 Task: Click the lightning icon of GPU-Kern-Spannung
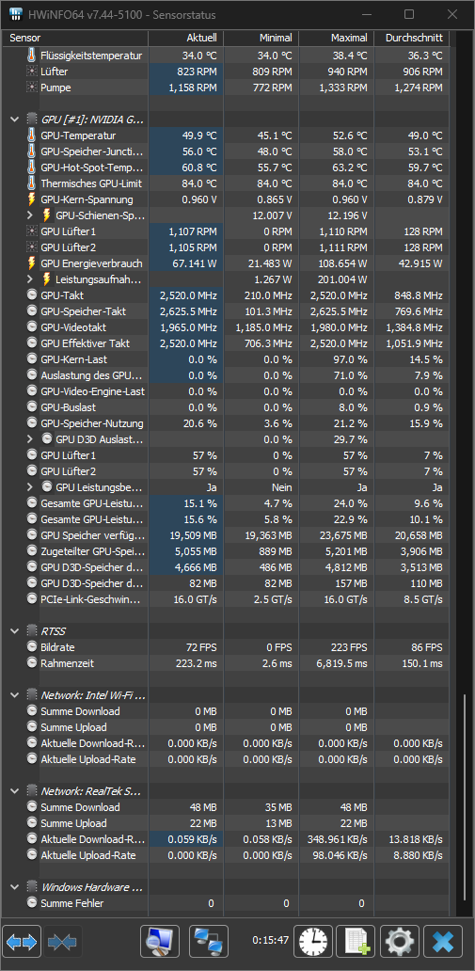coord(32,199)
